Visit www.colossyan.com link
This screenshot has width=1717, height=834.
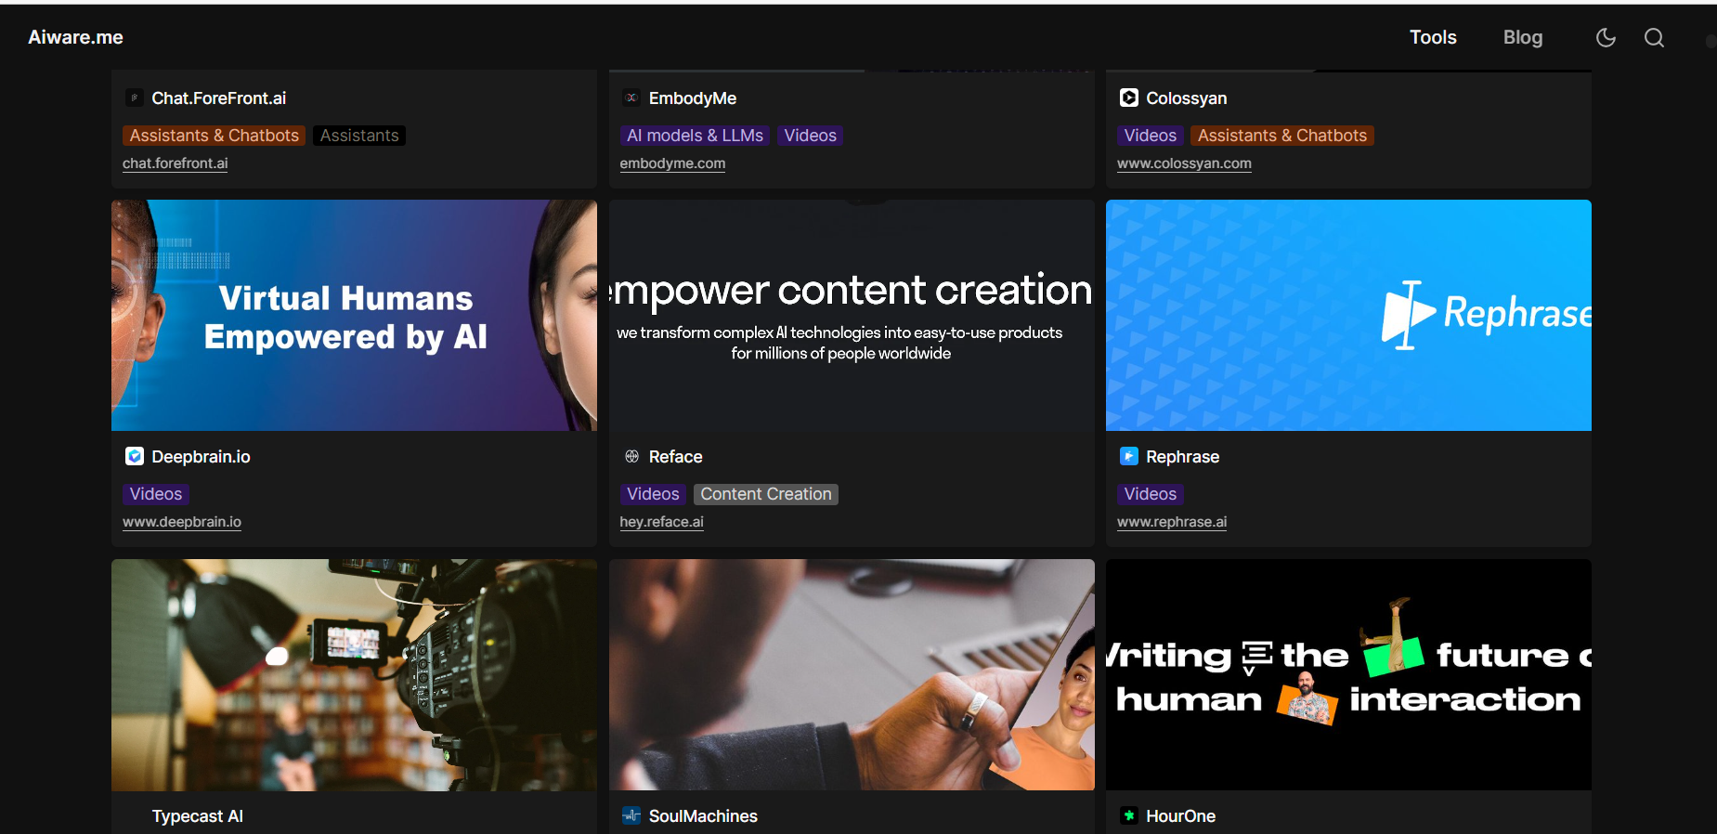(x=1185, y=163)
